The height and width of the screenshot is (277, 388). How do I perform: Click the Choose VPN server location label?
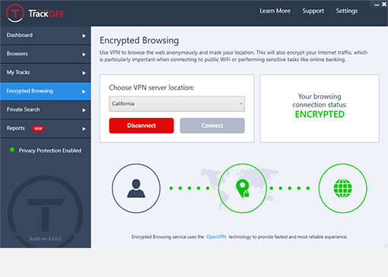(x=151, y=88)
